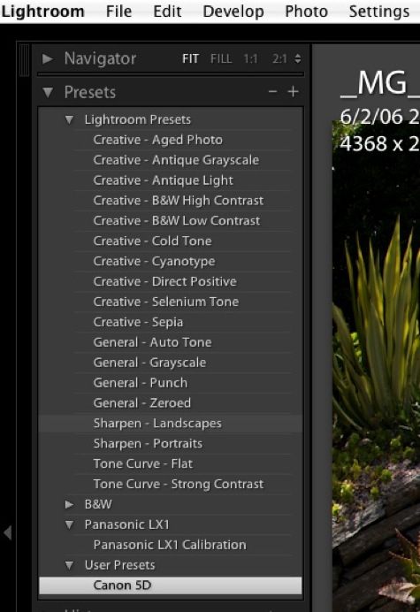Image resolution: width=420 pixels, height=612 pixels.
Task: Set Navigator zoom to FIT
Action: tap(190, 59)
